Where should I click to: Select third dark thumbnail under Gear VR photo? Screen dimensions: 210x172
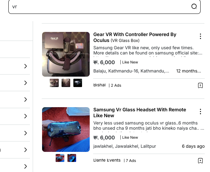78,83
